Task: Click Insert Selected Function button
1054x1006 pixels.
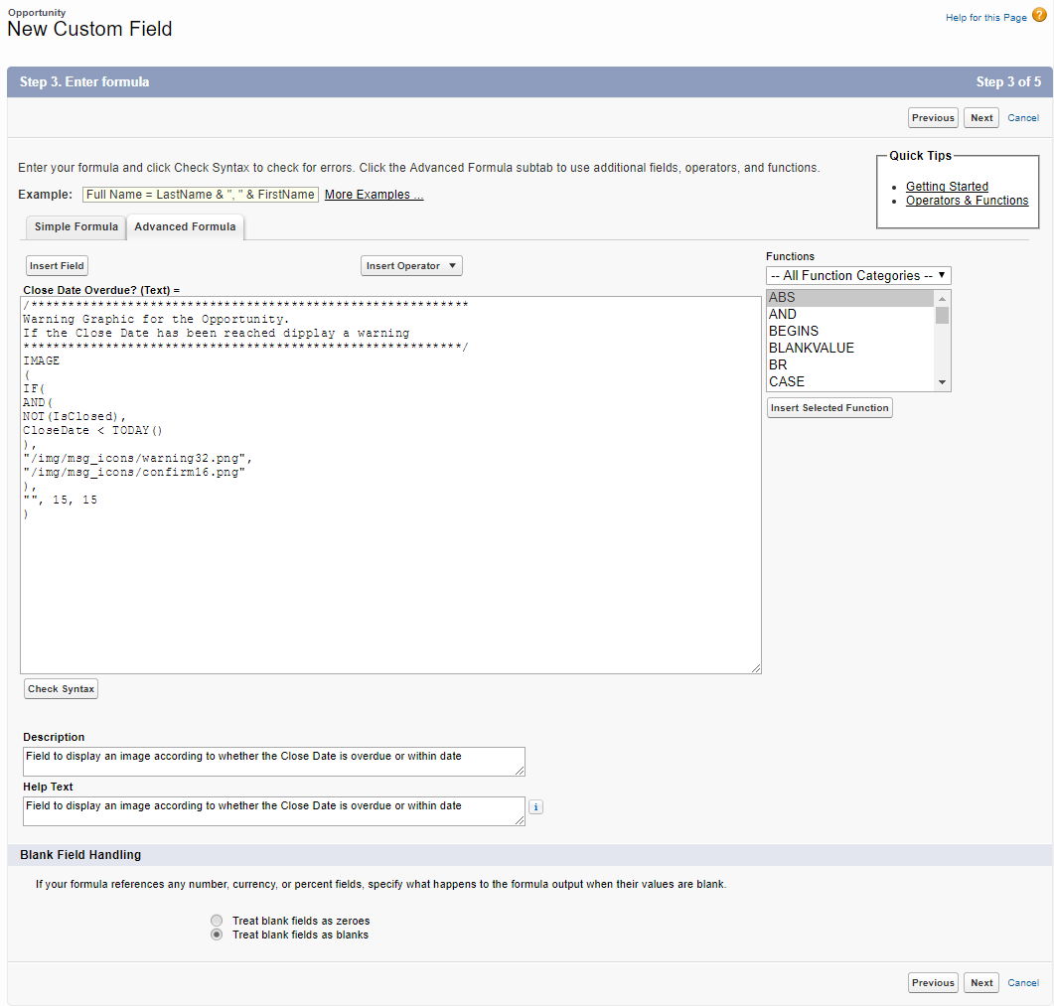Action: pos(829,408)
